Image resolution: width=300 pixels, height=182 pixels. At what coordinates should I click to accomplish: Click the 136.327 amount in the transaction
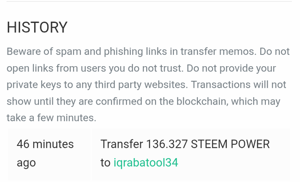click(x=167, y=144)
